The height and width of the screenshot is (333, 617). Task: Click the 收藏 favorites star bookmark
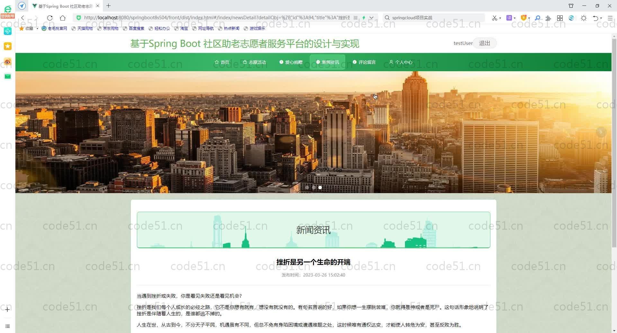coord(26,29)
